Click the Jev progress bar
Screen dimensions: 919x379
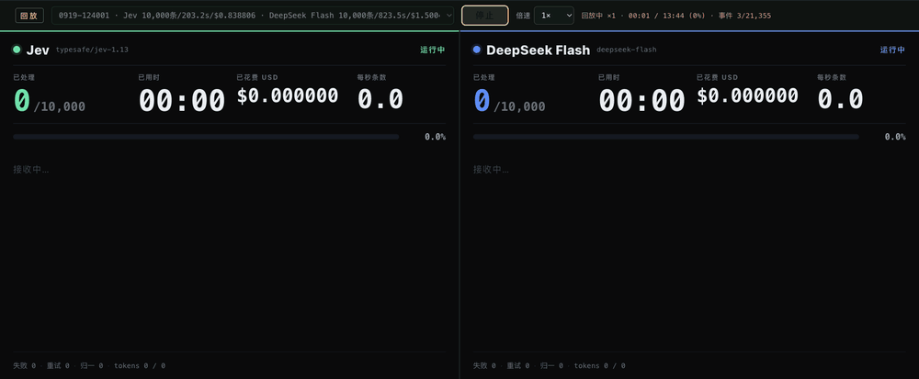click(206, 137)
